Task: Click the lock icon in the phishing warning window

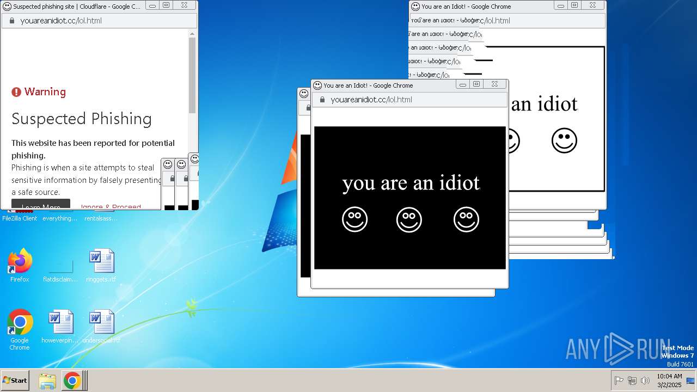Action: tap(11, 21)
